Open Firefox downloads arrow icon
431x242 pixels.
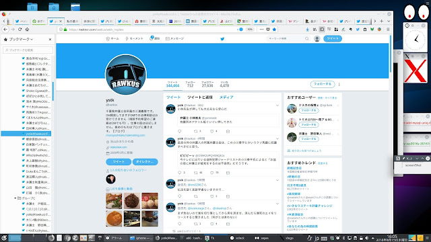click(307, 30)
